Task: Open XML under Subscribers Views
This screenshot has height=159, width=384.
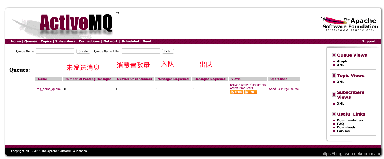Action: pyautogui.click(x=341, y=103)
